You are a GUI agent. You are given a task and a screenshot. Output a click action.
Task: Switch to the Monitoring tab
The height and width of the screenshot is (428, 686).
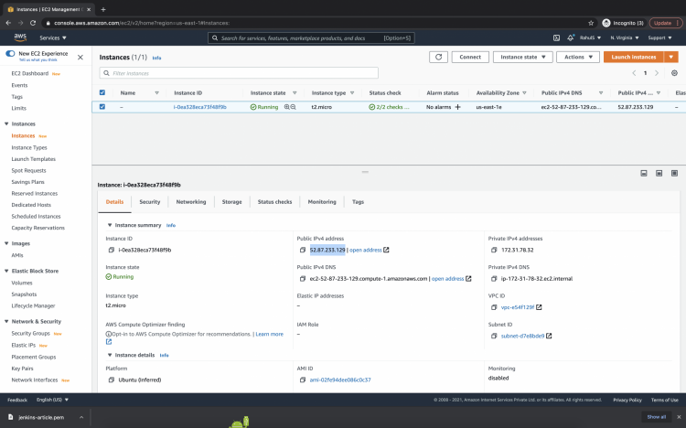(322, 202)
